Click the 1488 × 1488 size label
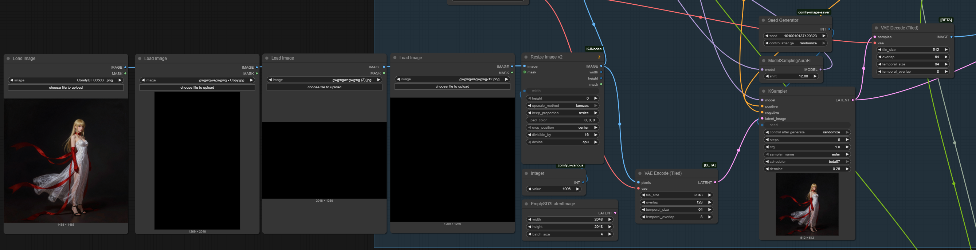 66,225
